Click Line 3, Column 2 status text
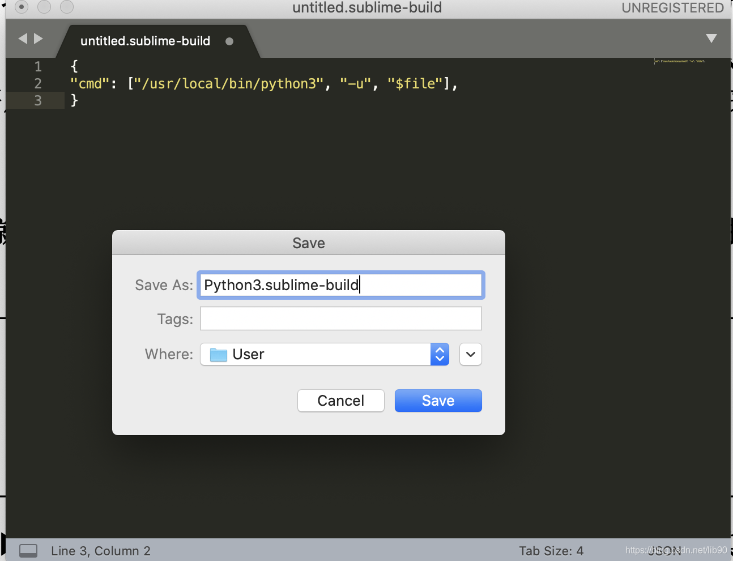733x561 pixels. coord(101,551)
